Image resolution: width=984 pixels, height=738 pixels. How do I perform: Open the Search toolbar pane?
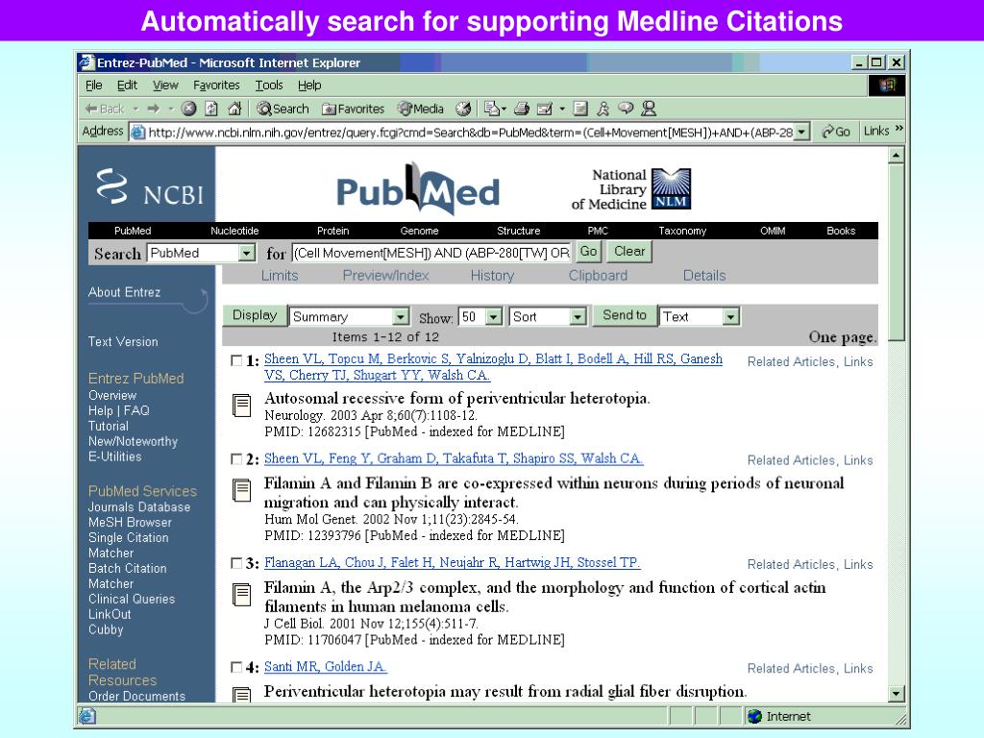[x=283, y=109]
